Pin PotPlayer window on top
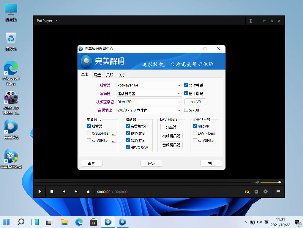This screenshot has height=228, width=303. 250,21
